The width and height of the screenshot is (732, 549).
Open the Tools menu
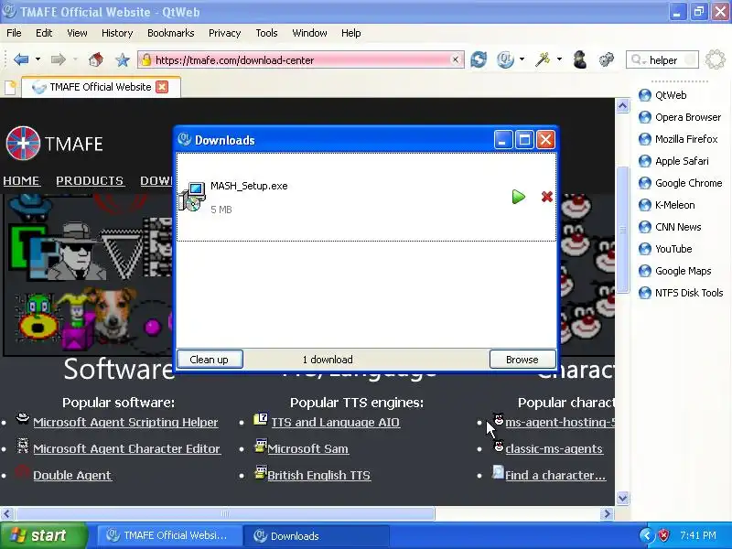click(266, 33)
